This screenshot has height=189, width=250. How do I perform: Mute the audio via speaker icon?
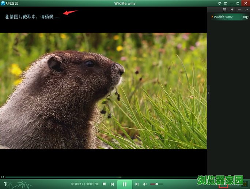pos(145,184)
